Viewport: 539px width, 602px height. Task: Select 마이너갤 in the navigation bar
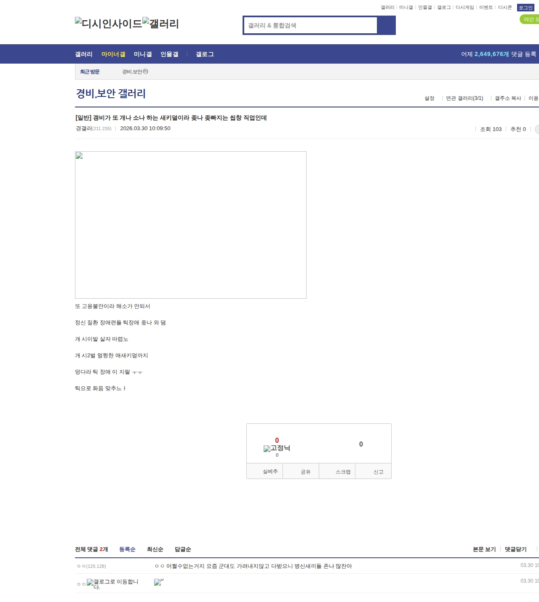click(x=113, y=54)
